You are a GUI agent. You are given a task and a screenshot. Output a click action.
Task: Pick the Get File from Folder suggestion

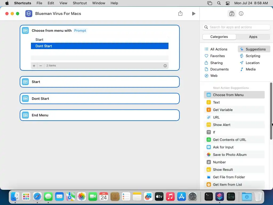point(234,177)
